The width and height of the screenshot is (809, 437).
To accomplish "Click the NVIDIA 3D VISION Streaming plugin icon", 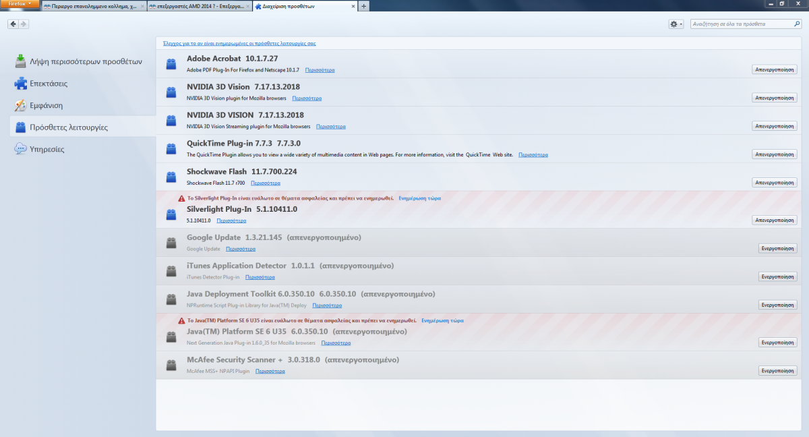I will pos(171,121).
